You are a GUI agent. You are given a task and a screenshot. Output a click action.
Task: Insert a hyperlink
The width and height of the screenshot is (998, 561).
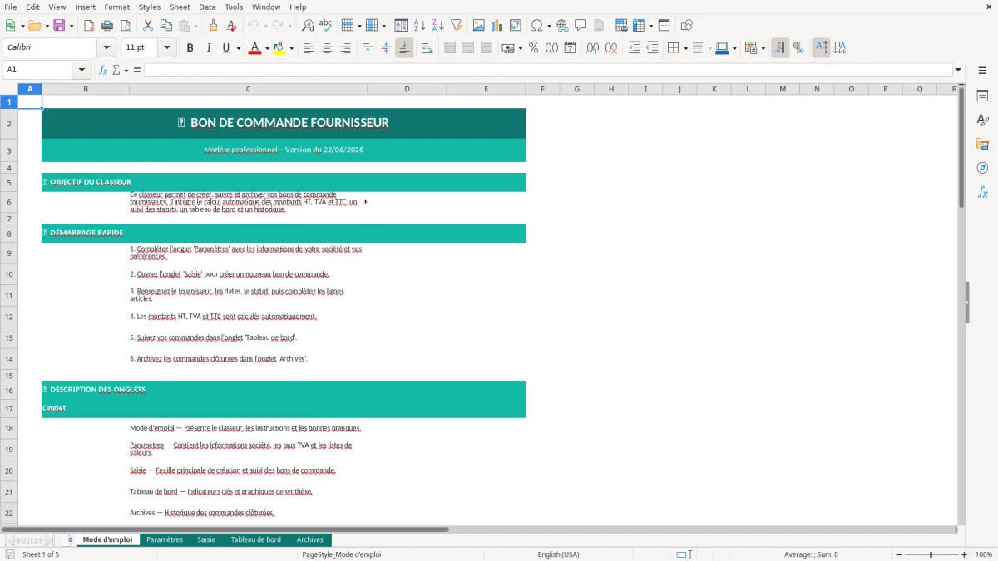pos(562,26)
